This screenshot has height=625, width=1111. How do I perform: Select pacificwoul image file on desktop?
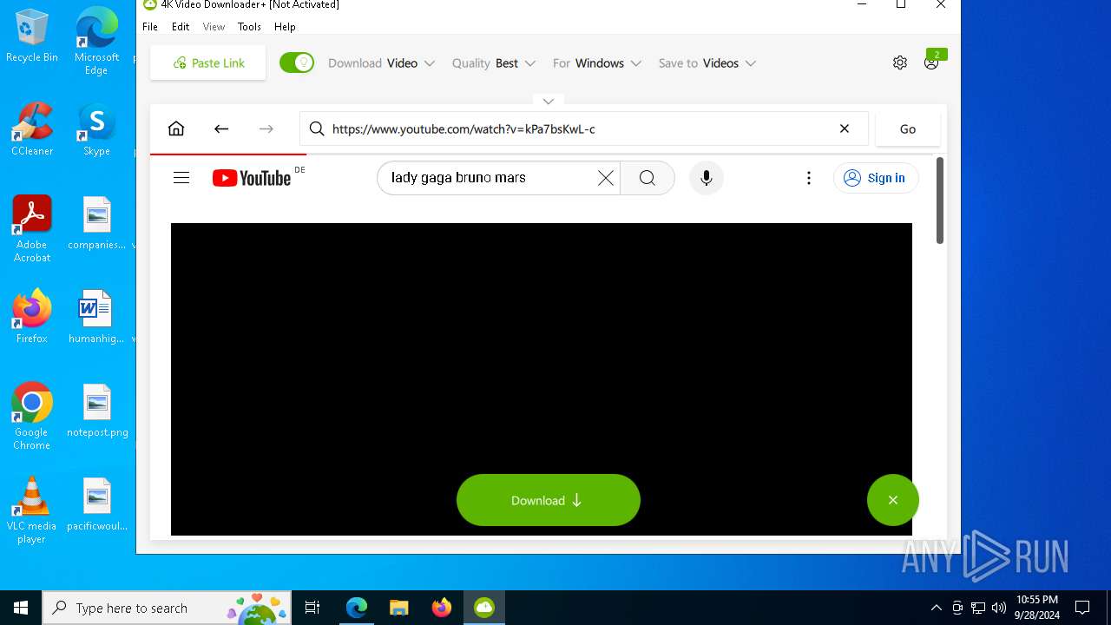click(x=96, y=504)
